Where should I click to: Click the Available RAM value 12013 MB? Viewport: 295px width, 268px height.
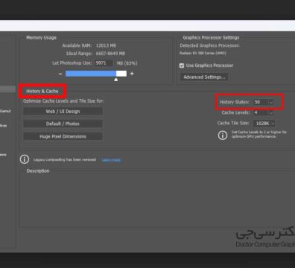[x=106, y=45]
